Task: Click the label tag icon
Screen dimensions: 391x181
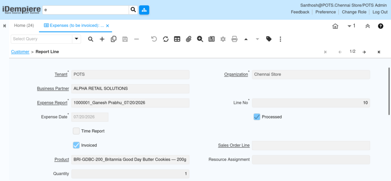Action: [x=269, y=39]
